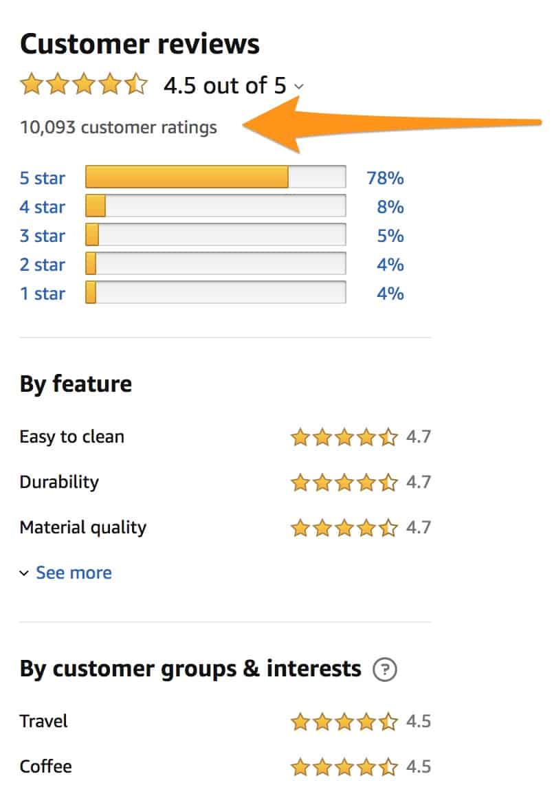
Task: Collapse the See more chevron arrow
Action: tap(26, 573)
